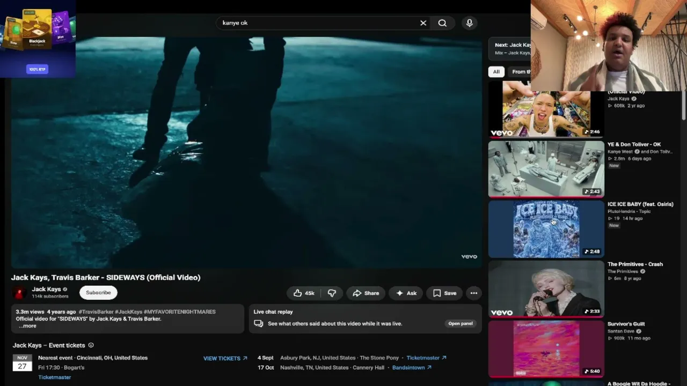This screenshot has height=386, width=687.
Task: Dislike the video with the thumbs-down icon
Action: [332, 293]
